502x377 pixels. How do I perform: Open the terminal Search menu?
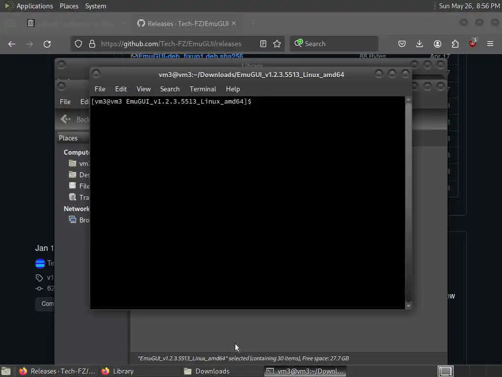tap(170, 89)
